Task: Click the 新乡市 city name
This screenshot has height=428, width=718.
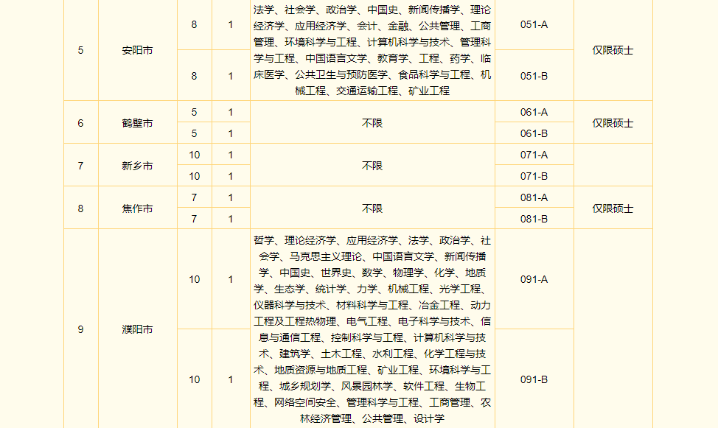Action: click(x=137, y=166)
